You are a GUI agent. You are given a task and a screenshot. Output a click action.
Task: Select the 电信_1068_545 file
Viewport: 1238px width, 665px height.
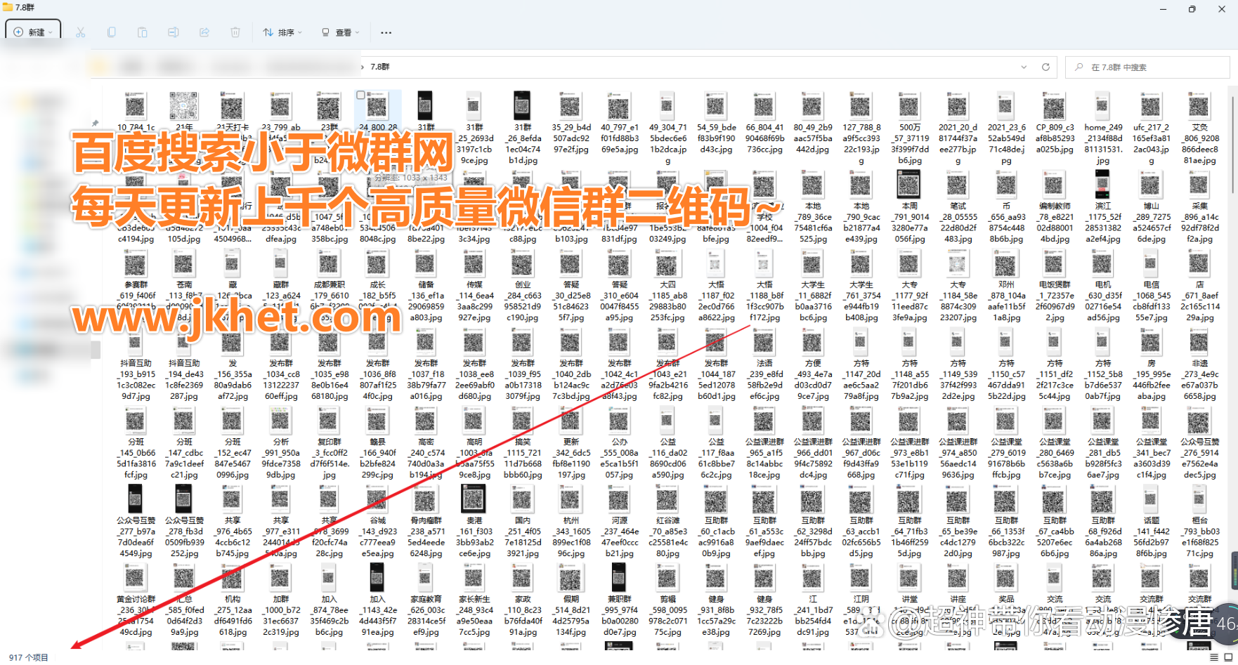pyautogui.click(x=1151, y=285)
